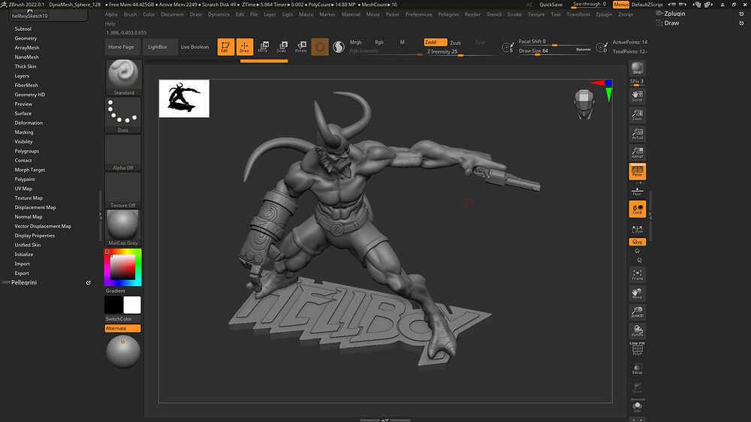Expand the UV Map section
This screenshot has width=751, height=422.
tap(23, 188)
